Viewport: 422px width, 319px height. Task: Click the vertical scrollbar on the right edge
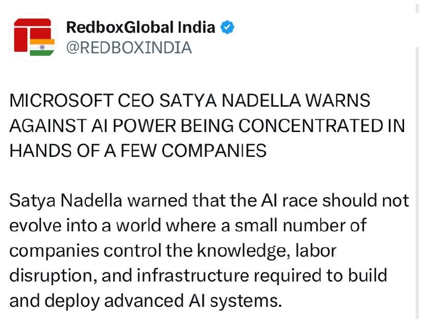[x=417, y=159]
